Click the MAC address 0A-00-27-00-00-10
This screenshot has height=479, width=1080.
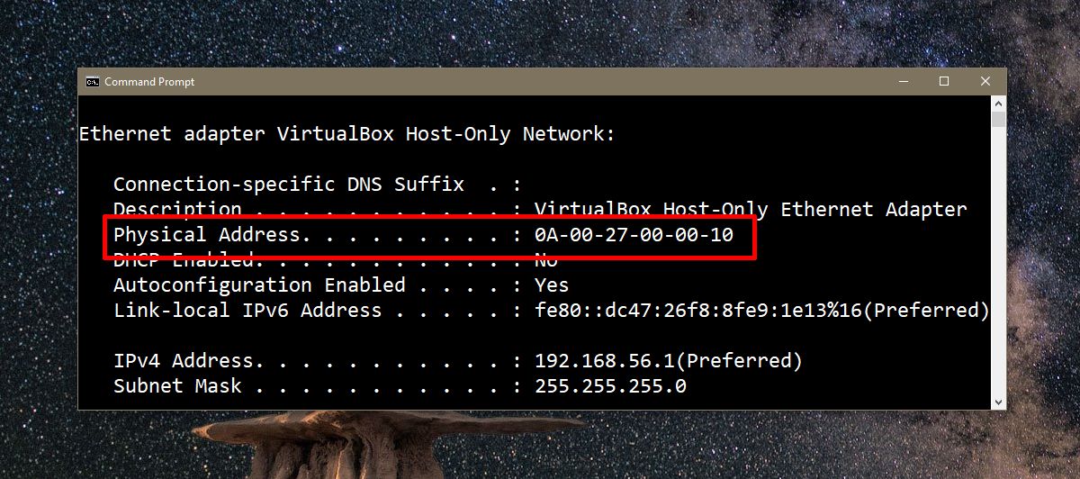[x=634, y=235]
